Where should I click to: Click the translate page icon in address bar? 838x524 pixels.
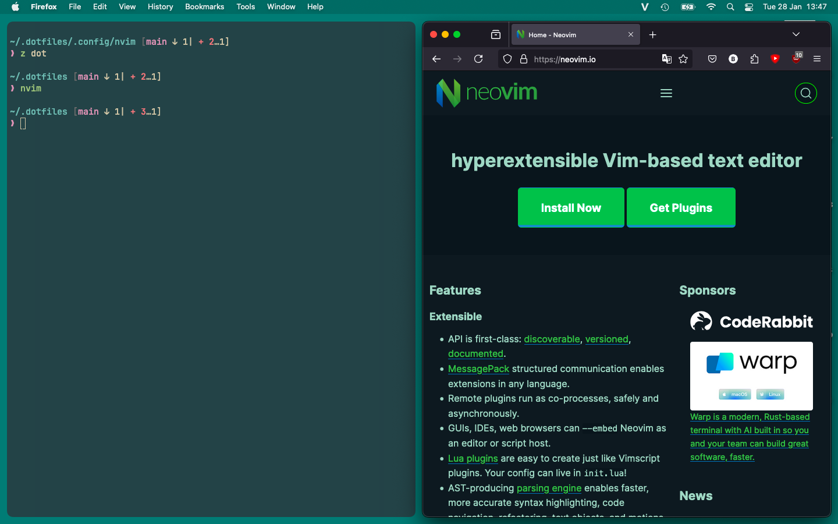click(667, 59)
